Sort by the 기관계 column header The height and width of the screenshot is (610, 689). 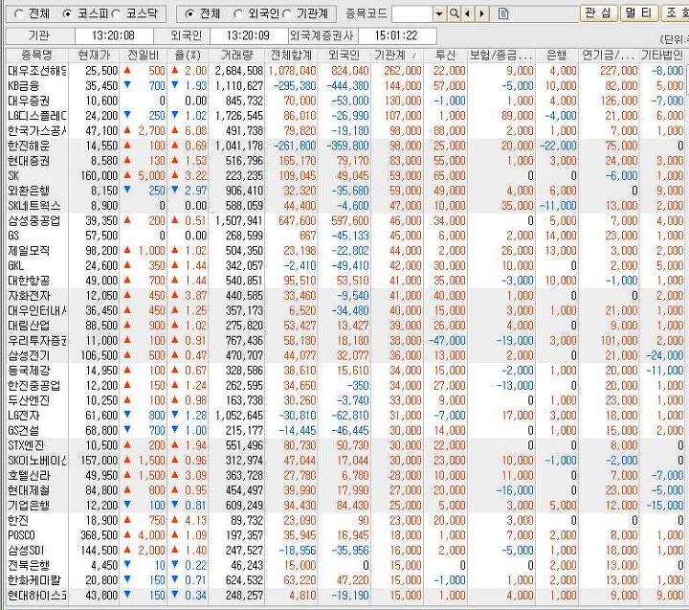pyautogui.click(x=397, y=55)
